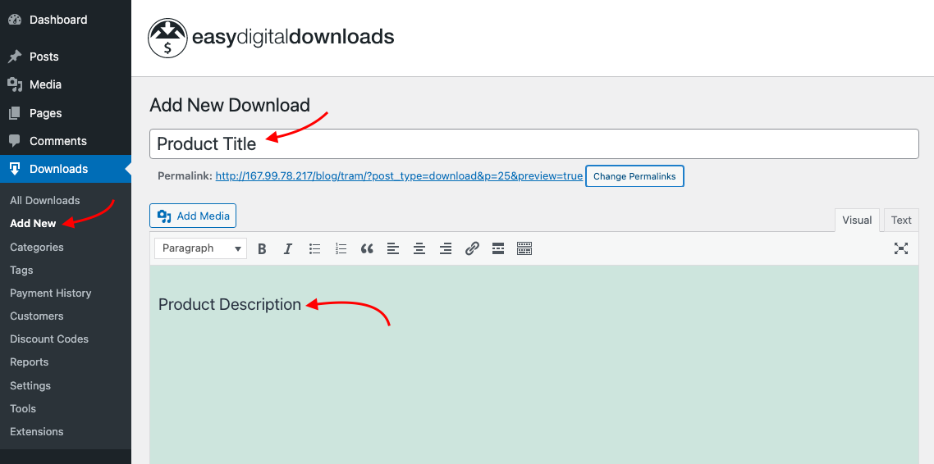934x464 pixels.
Task: Insert a numbered list
Action: (x=341, y=248)
